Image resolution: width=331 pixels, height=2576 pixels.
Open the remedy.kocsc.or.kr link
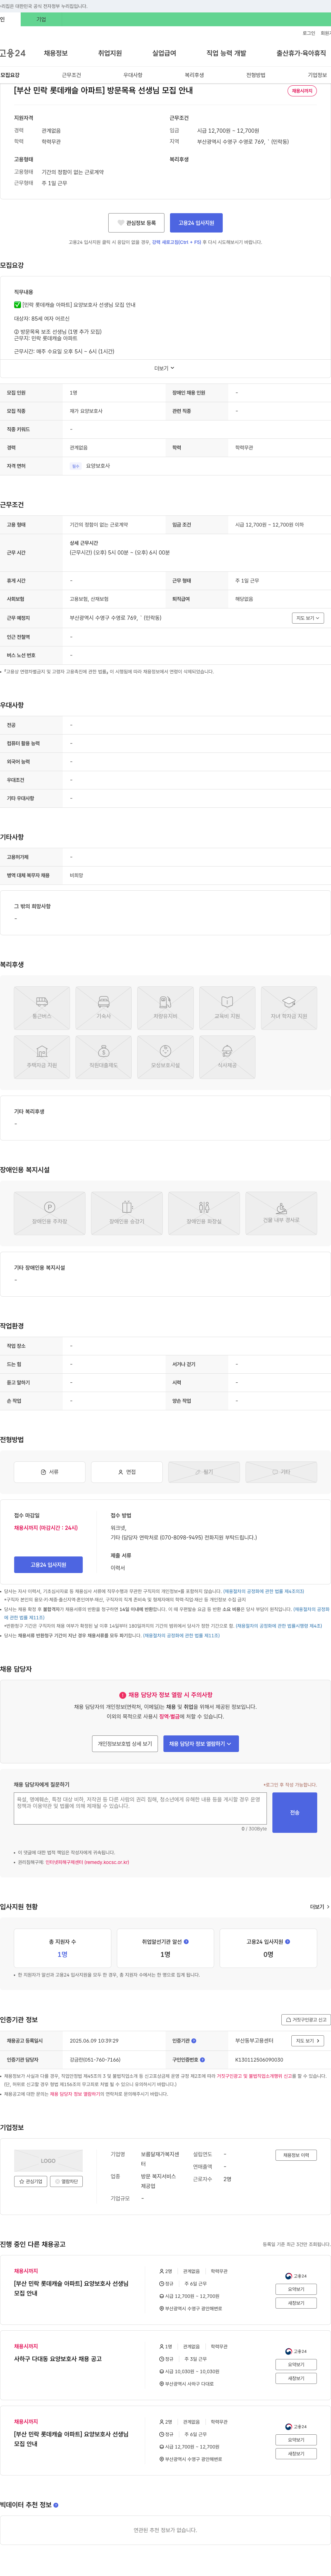87,1862
